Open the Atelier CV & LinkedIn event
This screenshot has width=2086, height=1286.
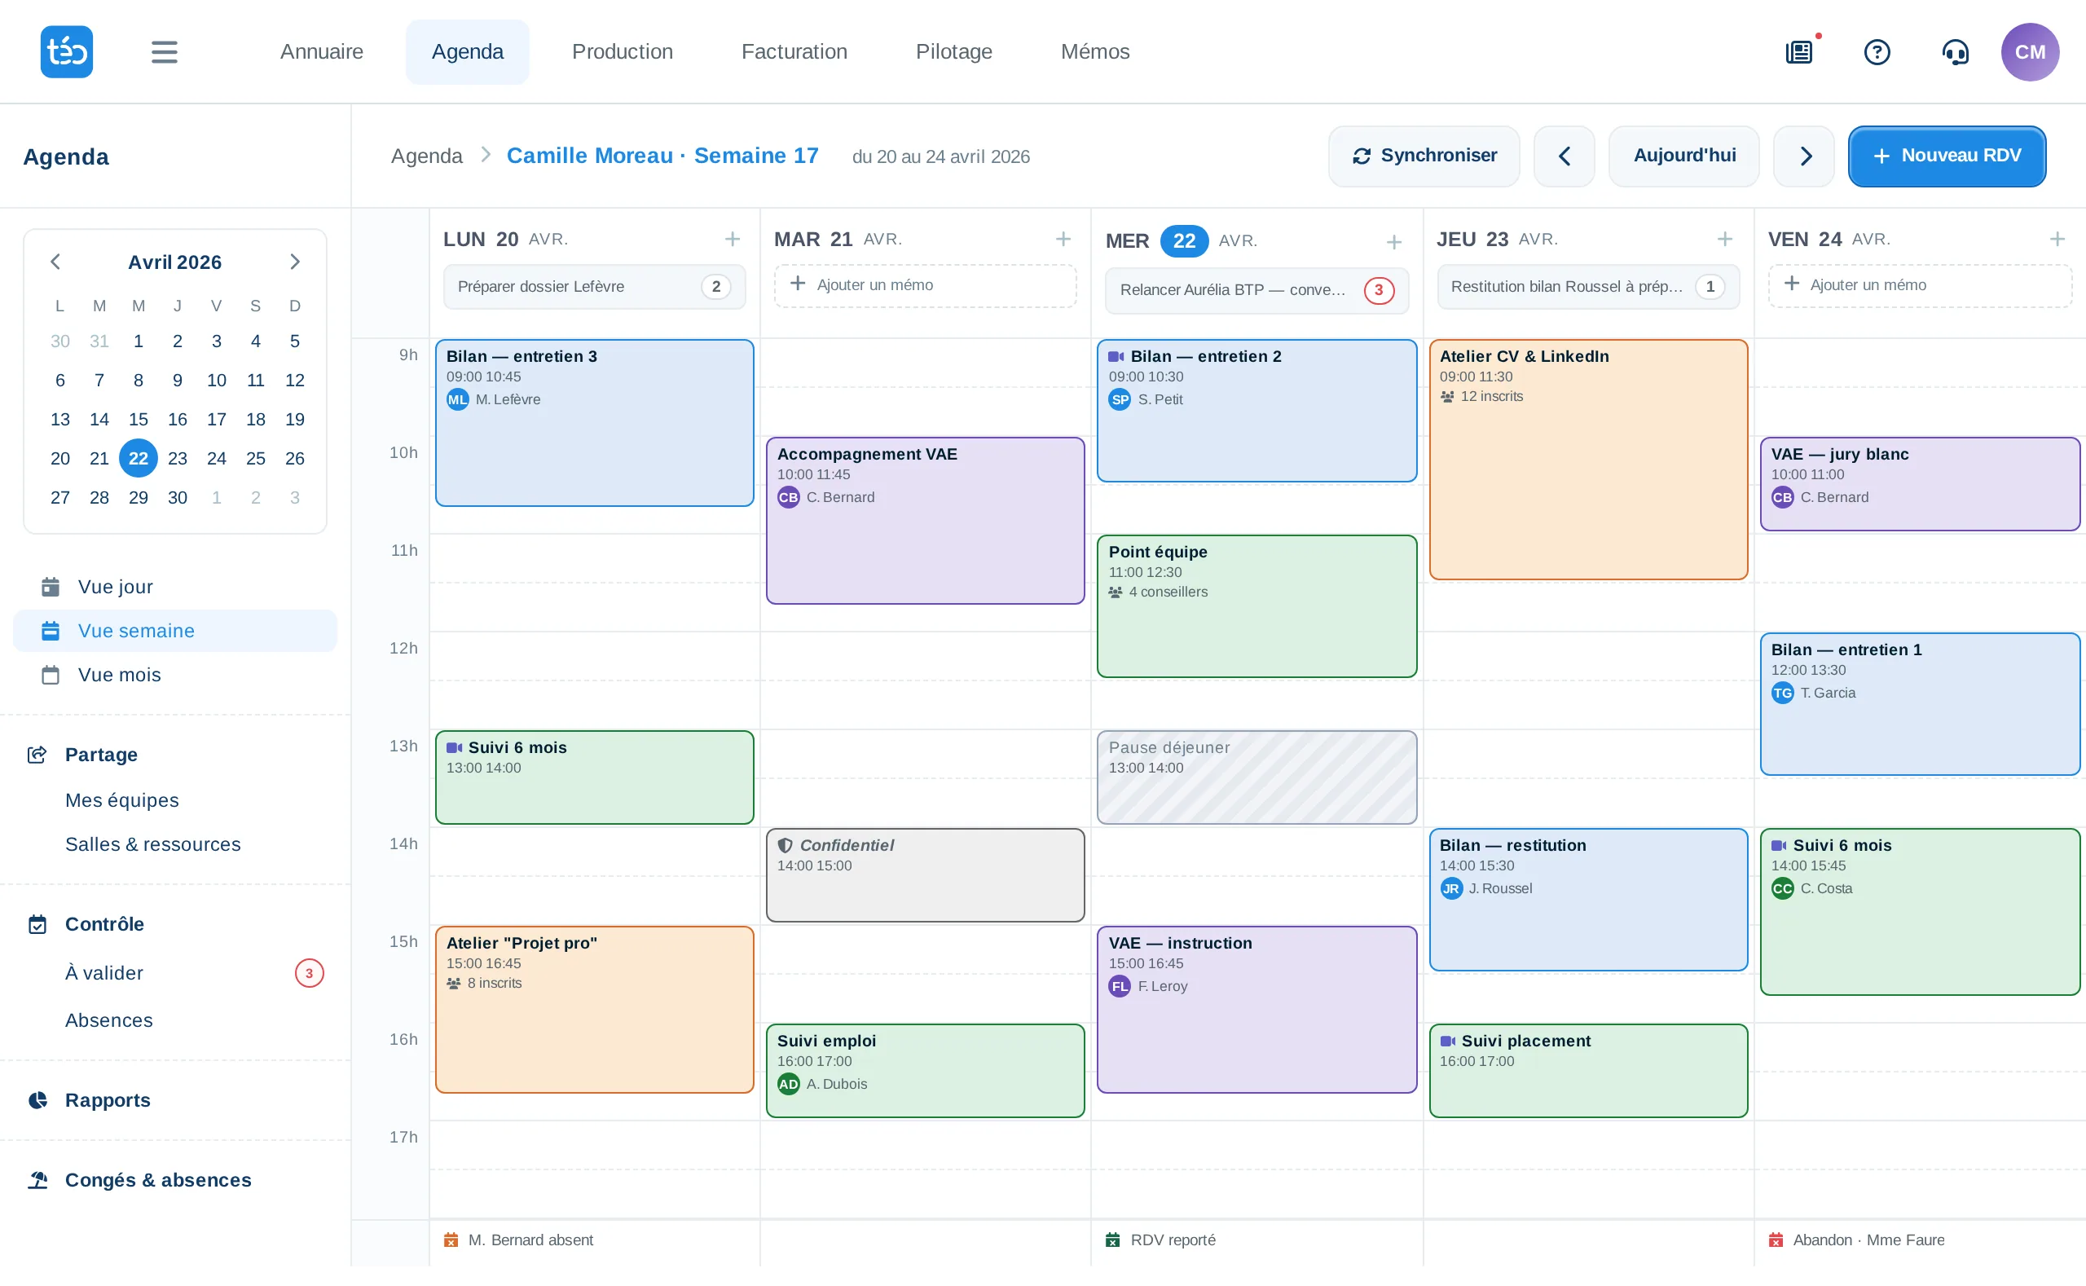[1588, 460]
